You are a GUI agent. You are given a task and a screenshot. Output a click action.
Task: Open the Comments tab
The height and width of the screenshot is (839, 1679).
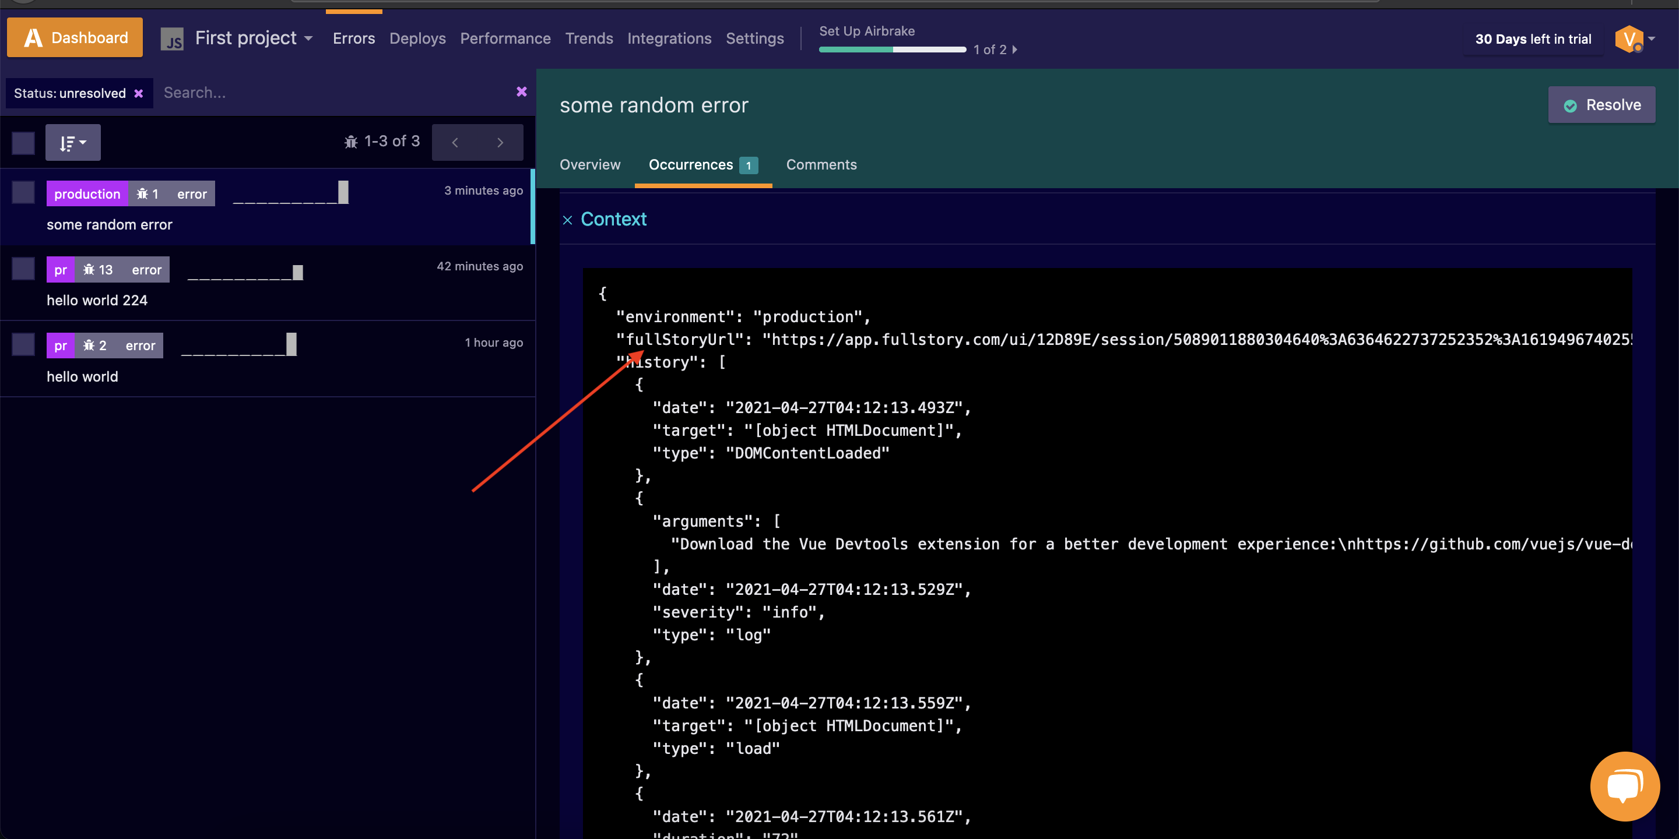pyautogui.click(x=821, y=165)
